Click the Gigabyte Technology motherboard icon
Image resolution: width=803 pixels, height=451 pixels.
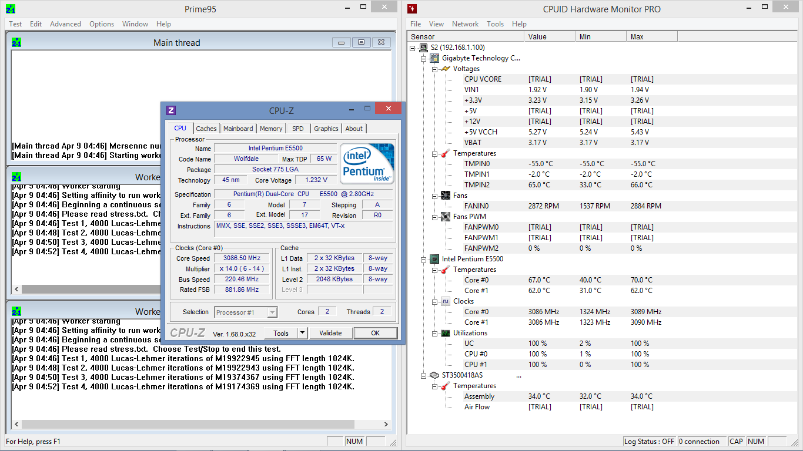coord(434,58)
